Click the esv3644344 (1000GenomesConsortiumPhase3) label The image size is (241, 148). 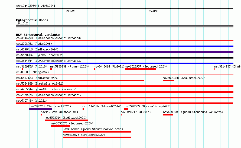[49, 61]
